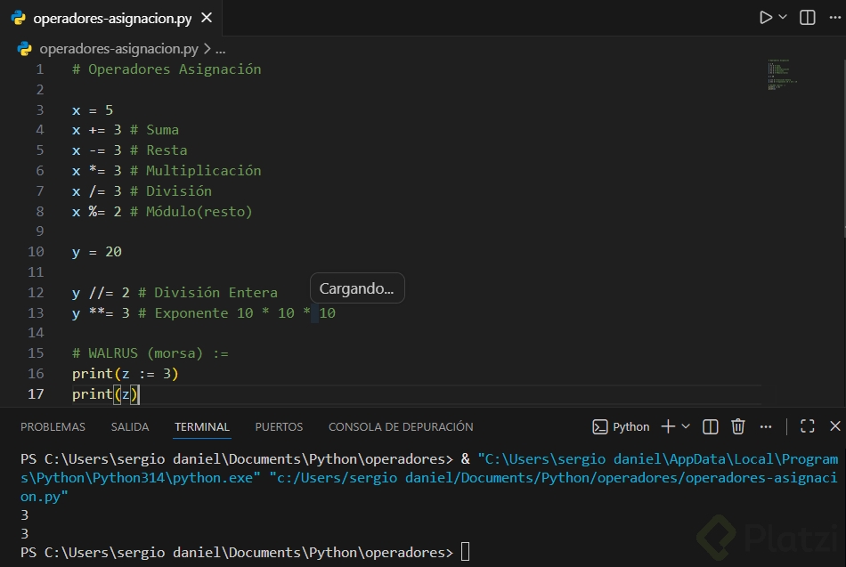The image size is (846, 567).
Task: Open terminal panel more actions ellipsis
Action: (766, 426)
